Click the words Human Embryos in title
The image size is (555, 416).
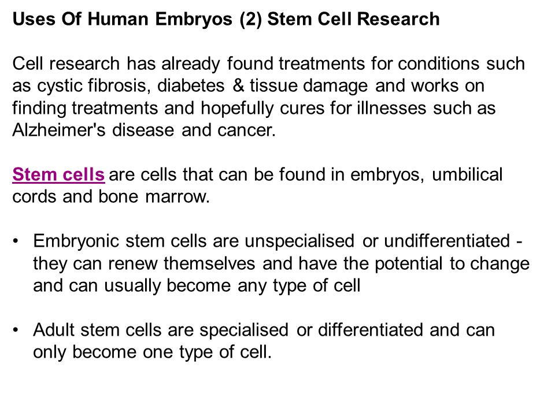[x=160, y=20]
